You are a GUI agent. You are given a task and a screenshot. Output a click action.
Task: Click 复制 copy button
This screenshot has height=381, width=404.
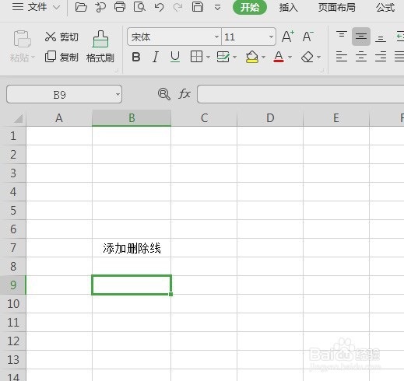pyautogui.click(x=61, y=57)
